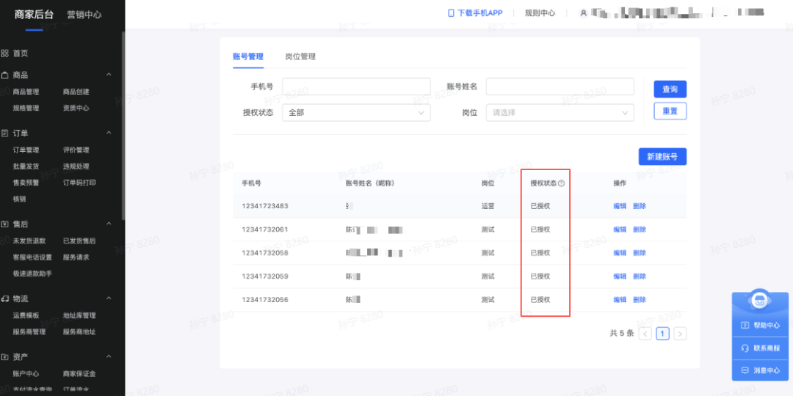The width and height of the screenshot is (793, 396).
Task: Click the 消息中心 message icon
Action: click(x=745, y=370)
